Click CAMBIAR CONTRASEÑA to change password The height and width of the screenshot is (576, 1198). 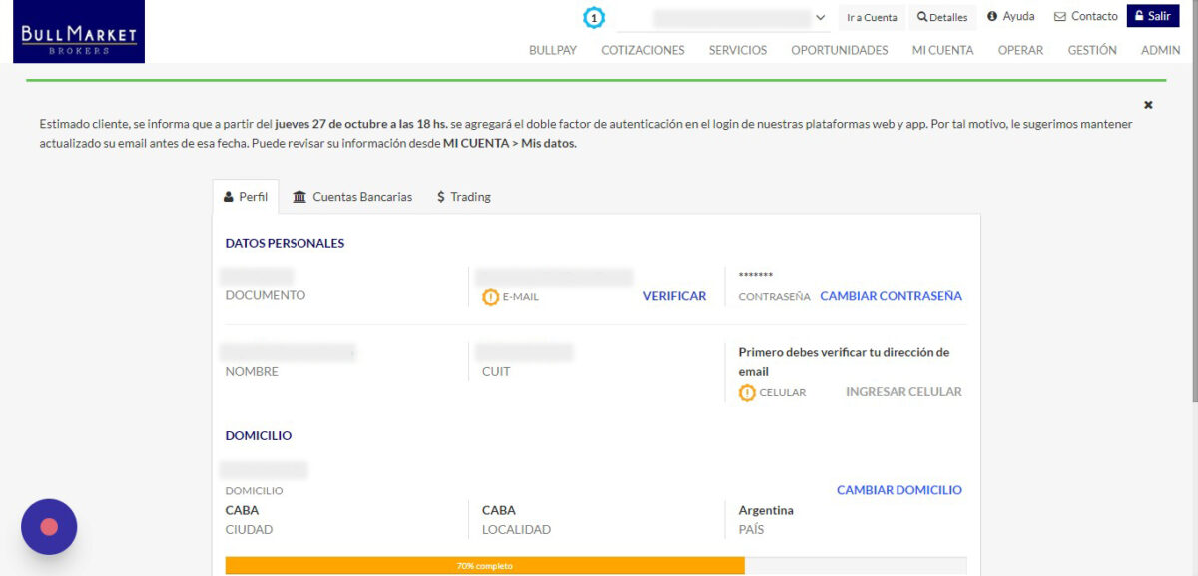[891, 296]
